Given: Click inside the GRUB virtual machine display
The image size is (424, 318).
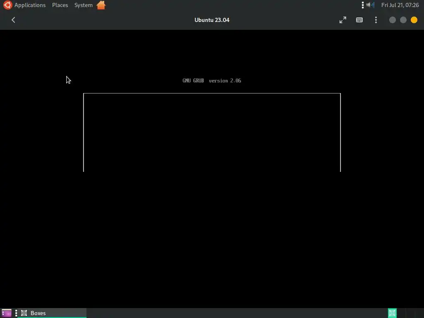Looking at the screenshot, I should (212, 169).
